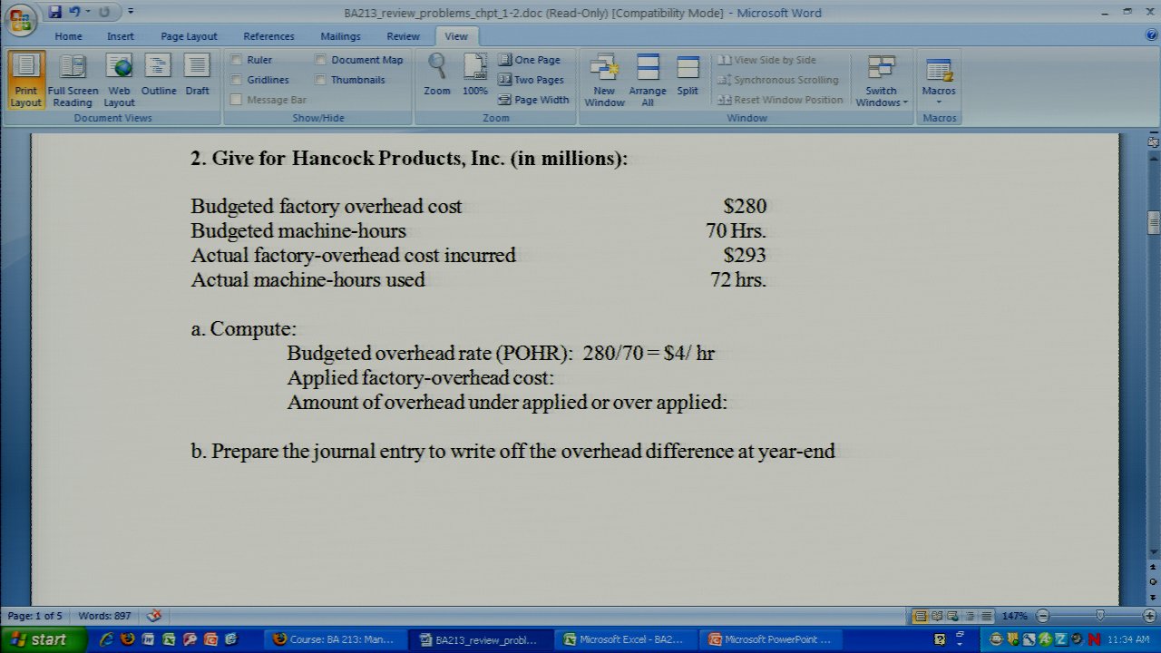
Task: Switch to Full Screen Reading view
Action: [73, 80]
